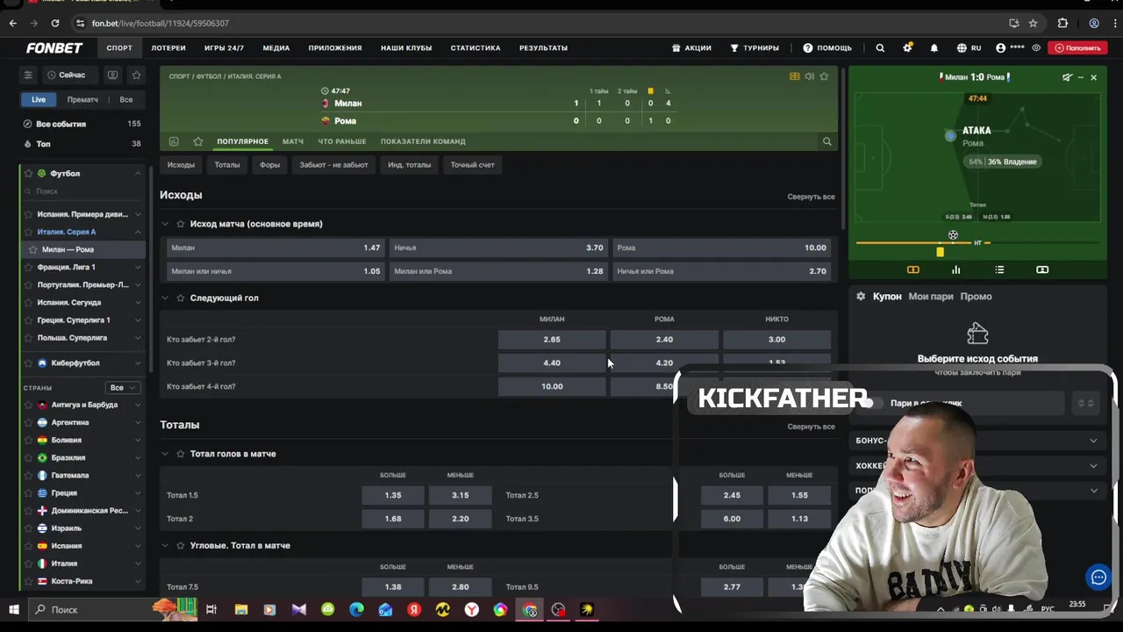Bet on Милан win at 1.47

[x=275, y=248]
